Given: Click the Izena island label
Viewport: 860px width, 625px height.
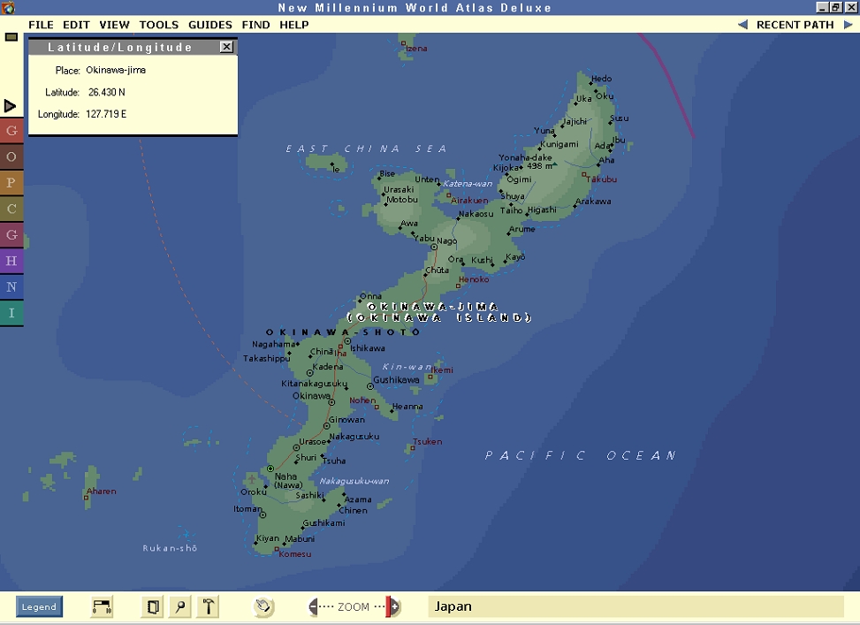Looking at the screenshot, I should [x=416, y=49].
